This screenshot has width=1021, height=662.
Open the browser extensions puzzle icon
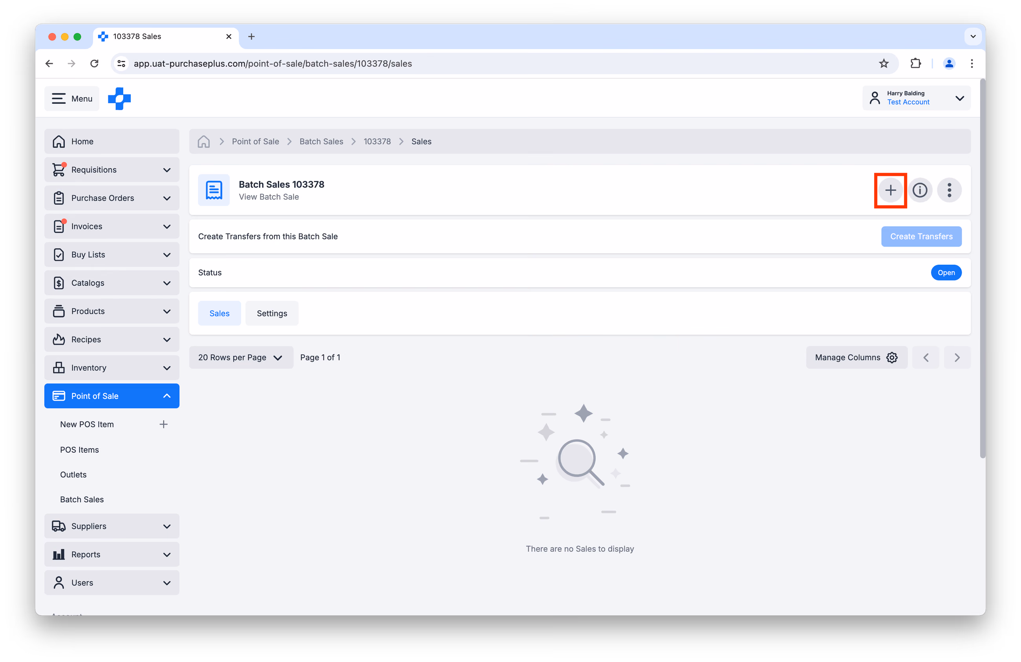click(x=915, y=64)
